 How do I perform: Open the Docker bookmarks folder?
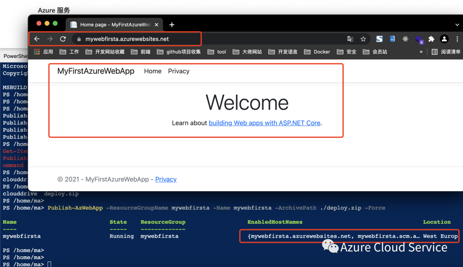(317, 52)
